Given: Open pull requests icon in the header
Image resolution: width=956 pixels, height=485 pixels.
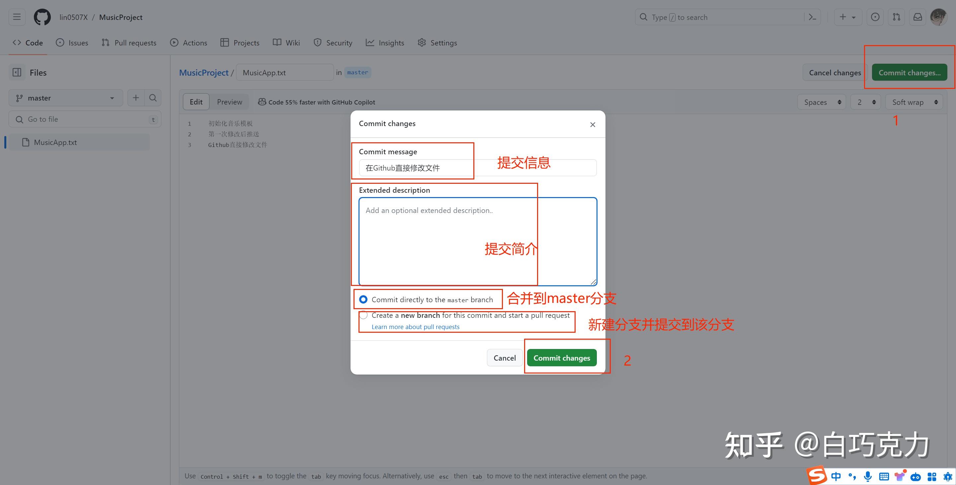Looking at the screenshot, I should pos(896,17).
